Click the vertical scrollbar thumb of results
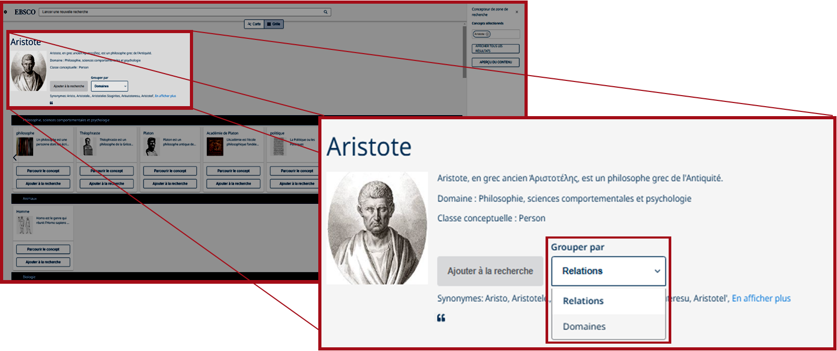 (x=465, y=53)
